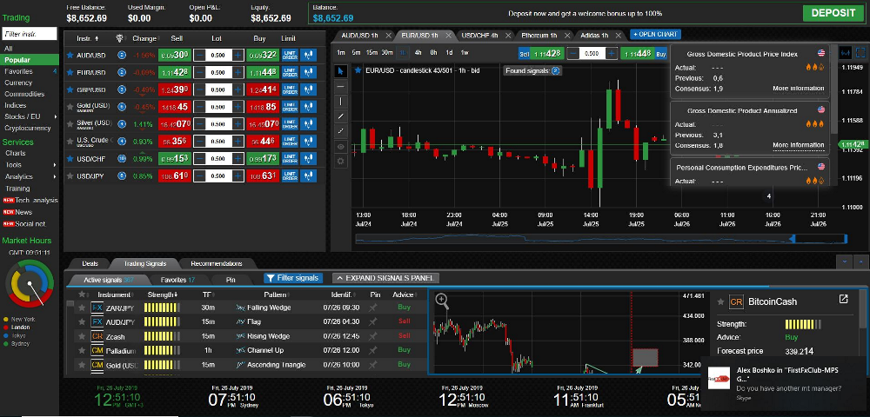Toggle favorite star for Silver (USD) instrument

(x=70, y=124)
